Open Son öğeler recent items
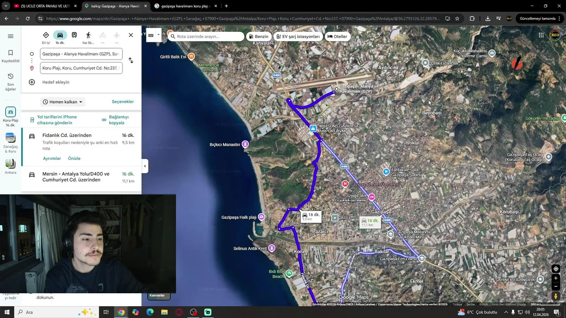566x318 pixels. [11, 82]
